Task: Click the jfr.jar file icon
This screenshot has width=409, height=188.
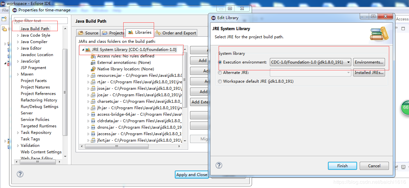Action: coord(93,108)
